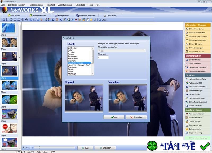Screen dimensions: 212x153
Task: Open the 'Datei' menu
Action: pos(3,4)
